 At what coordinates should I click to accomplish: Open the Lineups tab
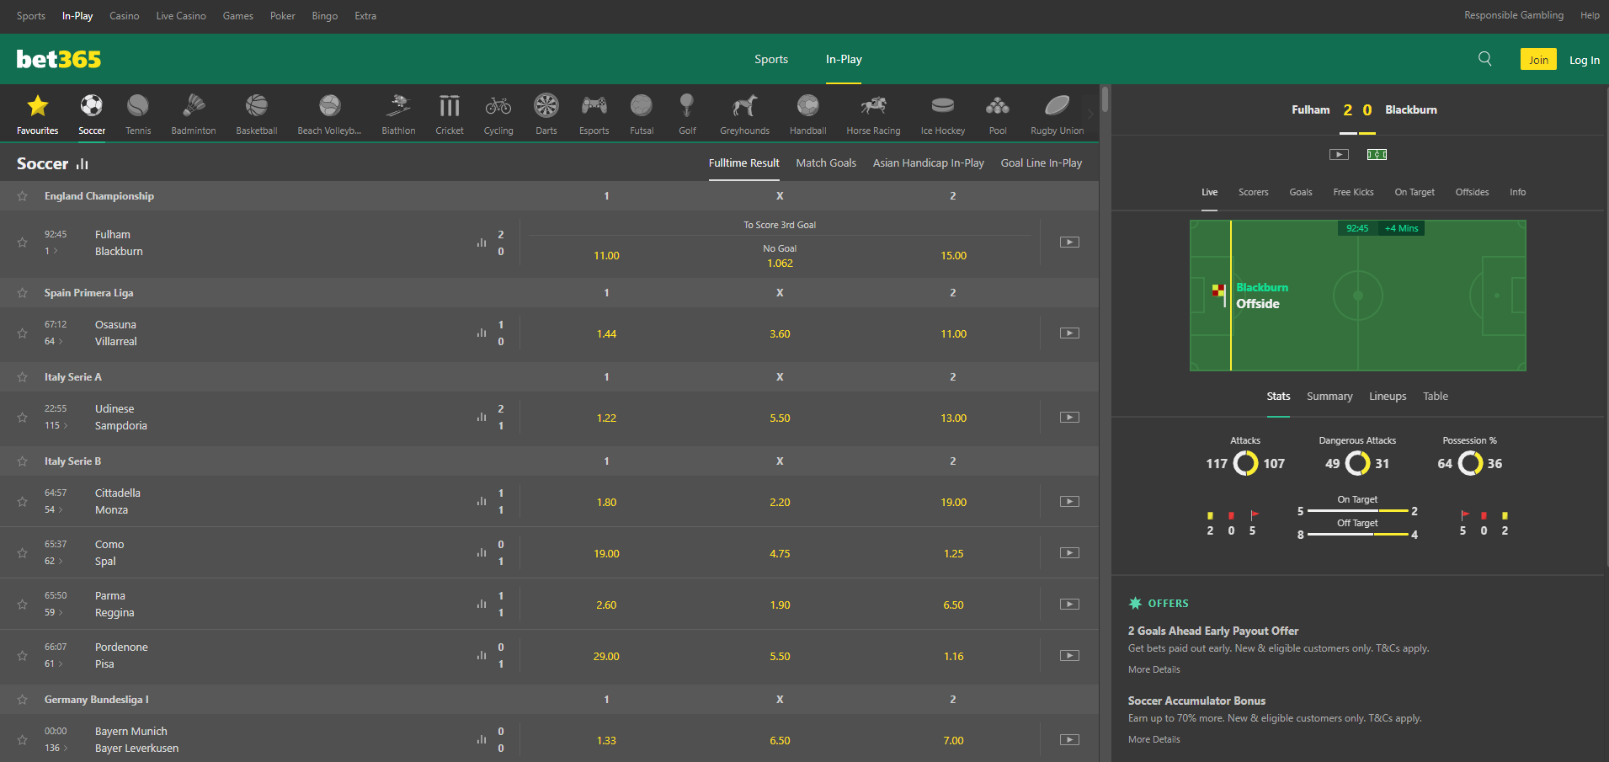point(1388,397)
